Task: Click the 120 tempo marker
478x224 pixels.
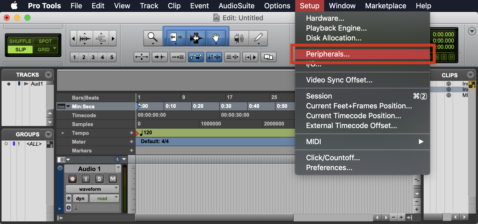Action: tap(146, 133)
